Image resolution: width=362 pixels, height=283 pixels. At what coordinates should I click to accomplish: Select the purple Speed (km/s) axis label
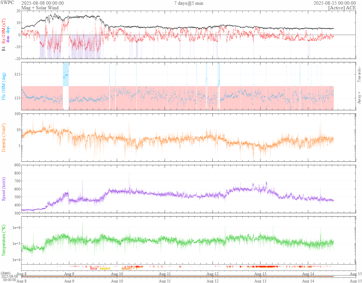(x=4, y=189)
